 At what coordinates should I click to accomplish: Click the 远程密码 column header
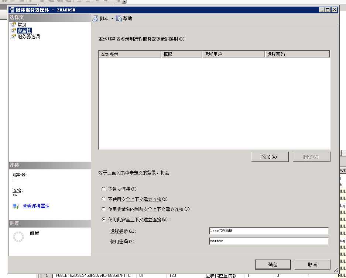[x=297, y=54]
